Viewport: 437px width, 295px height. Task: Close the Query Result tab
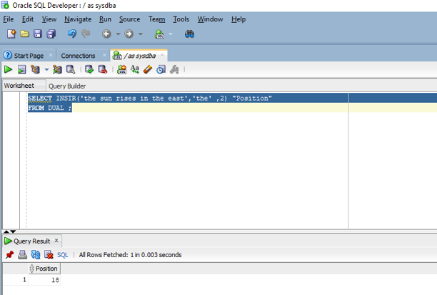click(56, 240)
